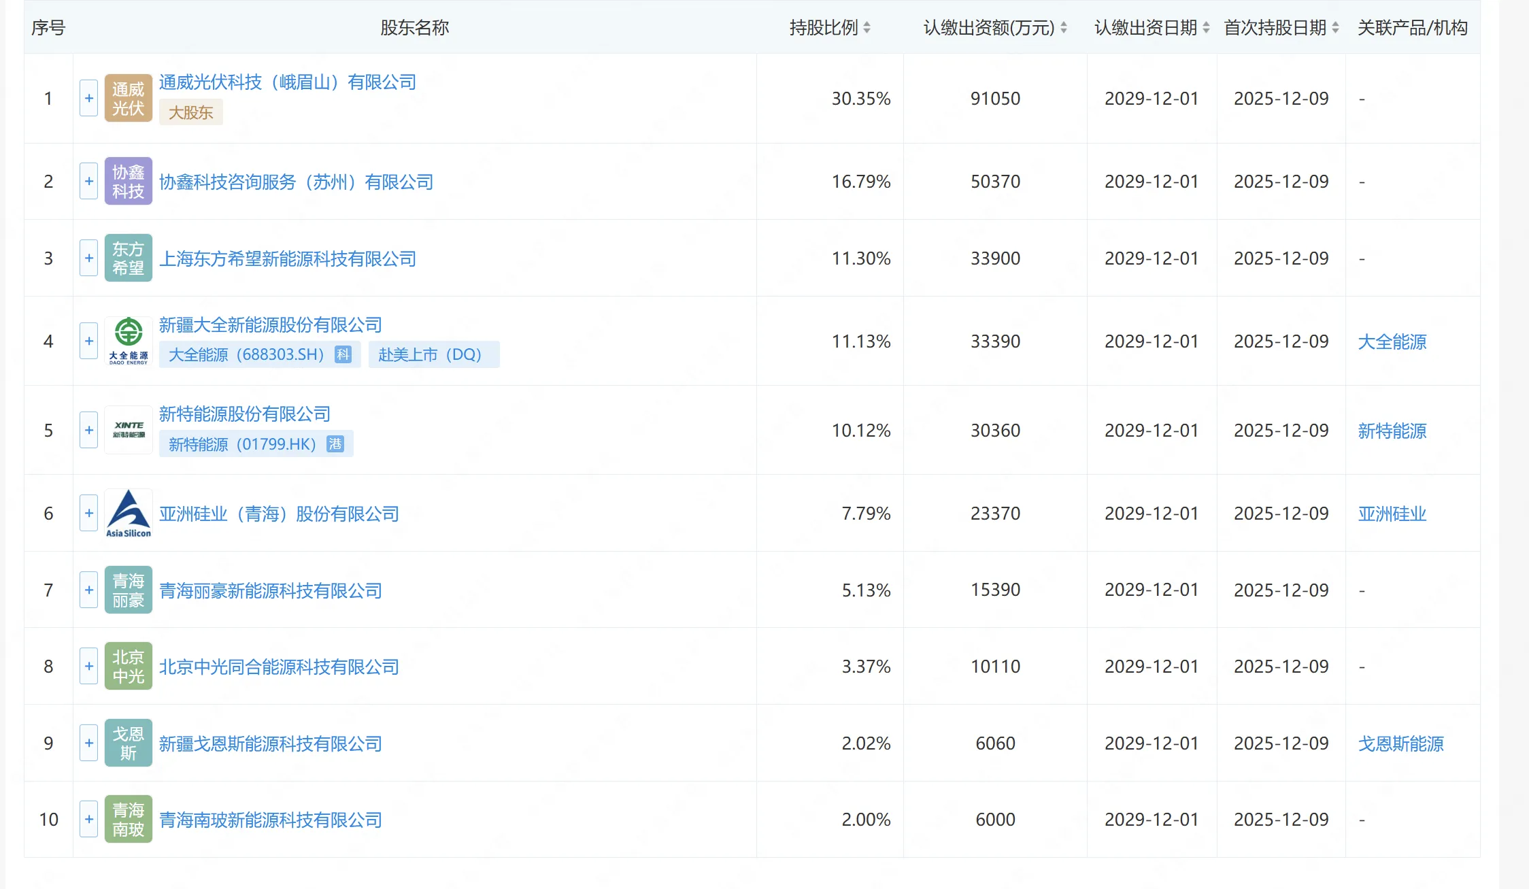Expand the 新疆大全新能源 shareholder row
Image resolution: width=1529 pixels, height=889 pixels.
pyautogui.click(x=89, y=341)
